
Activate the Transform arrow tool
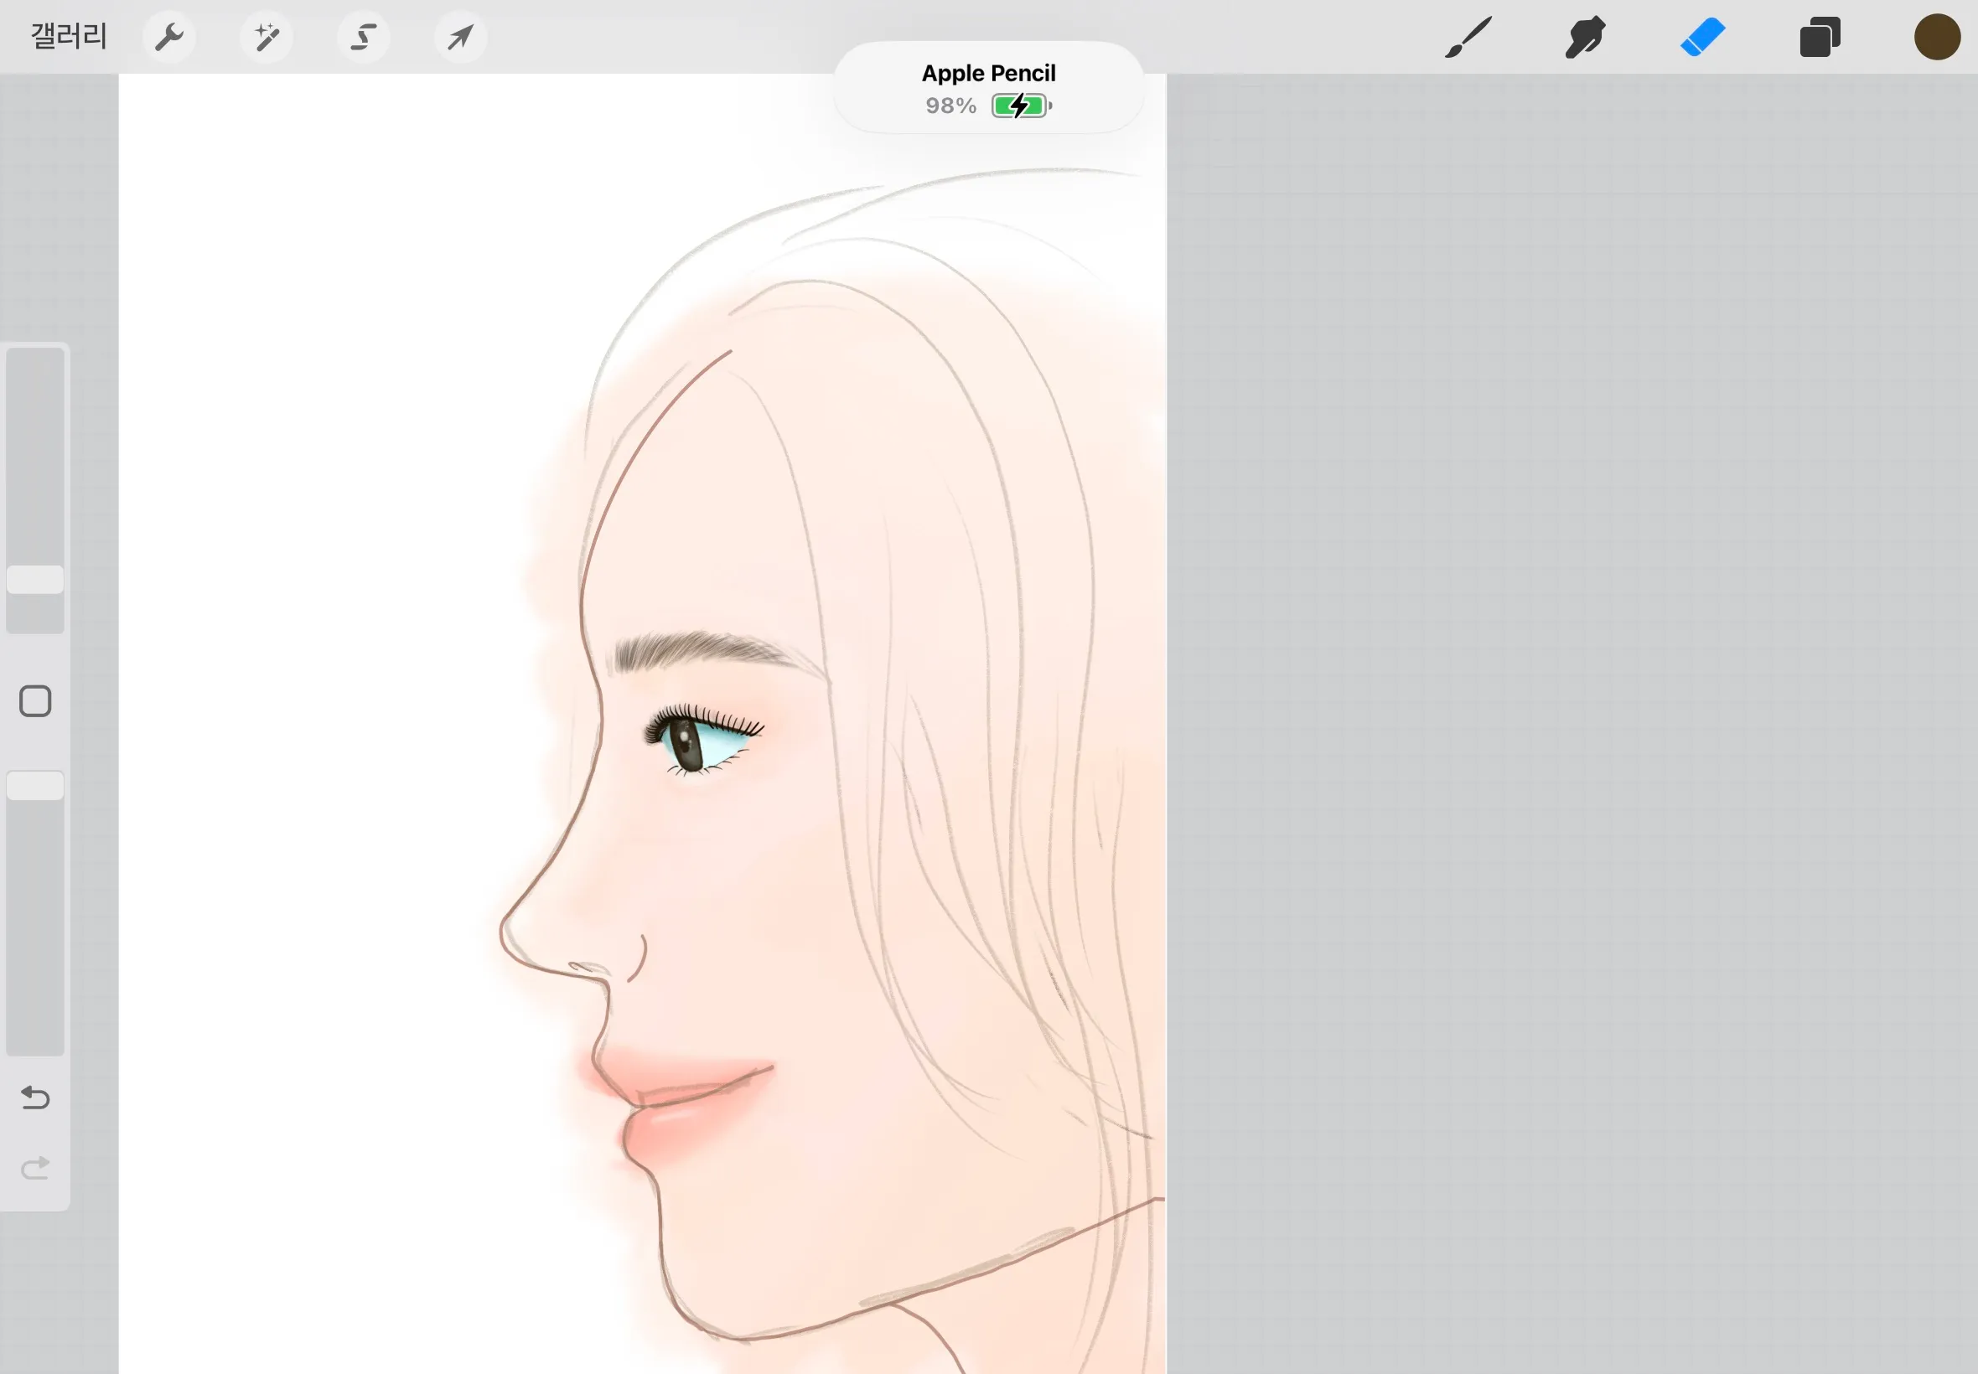(461, 37)
